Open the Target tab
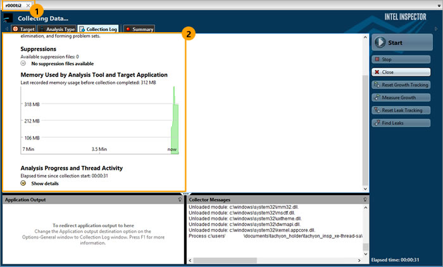This screenshot has width=443, height=267. [x=23, y=29]
